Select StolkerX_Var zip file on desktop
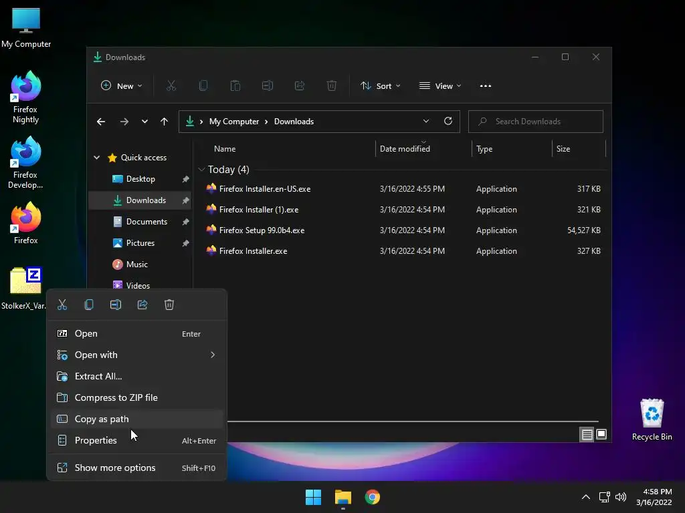 coord(25,289)
